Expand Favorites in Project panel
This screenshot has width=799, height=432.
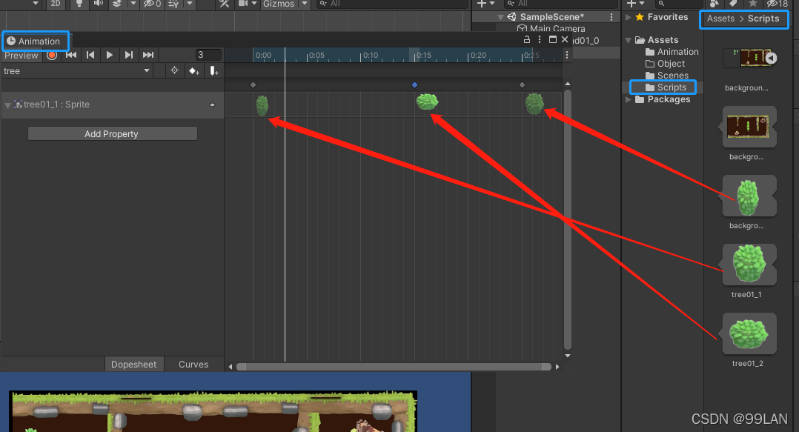click(x=629, y=17)
